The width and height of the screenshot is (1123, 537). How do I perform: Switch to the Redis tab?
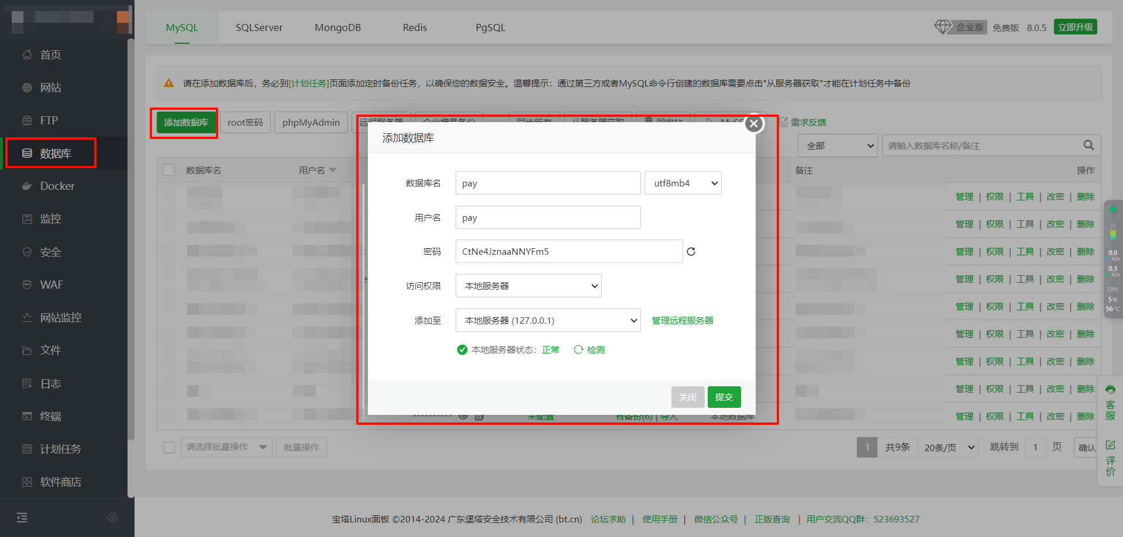[415, 27]
